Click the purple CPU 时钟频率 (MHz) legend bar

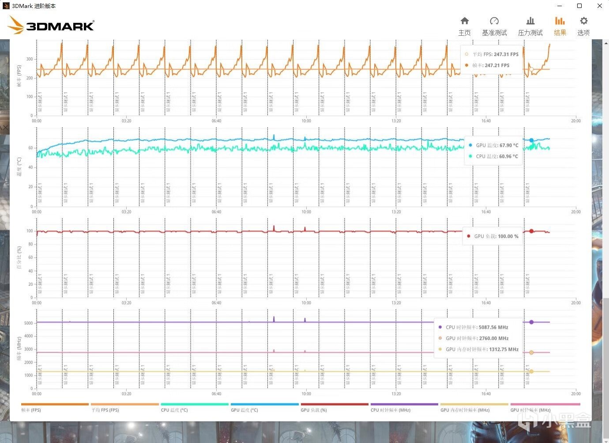point(404,404)
